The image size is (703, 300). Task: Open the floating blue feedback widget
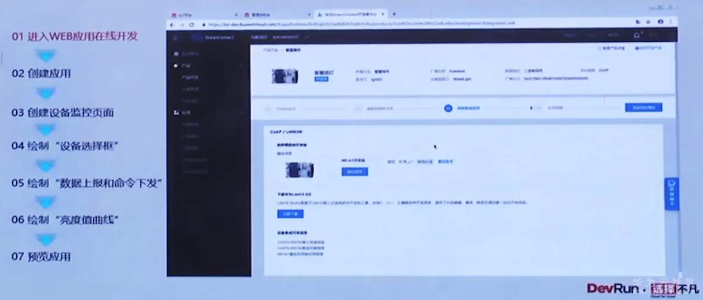pyautogui.click(x=671, y=194)
